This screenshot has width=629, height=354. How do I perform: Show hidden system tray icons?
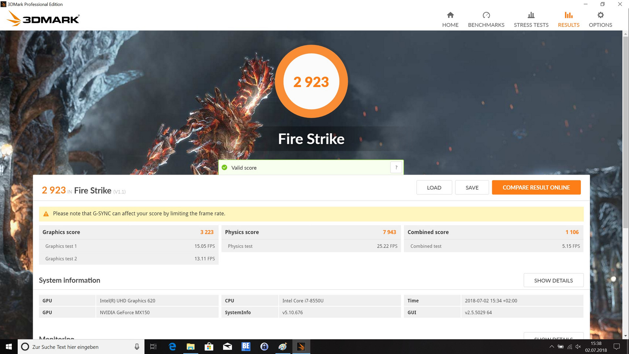click(x=552, y=347)
